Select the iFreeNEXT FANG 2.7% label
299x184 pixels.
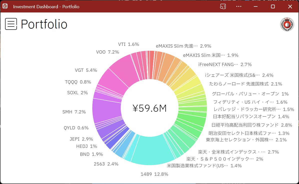225,65
